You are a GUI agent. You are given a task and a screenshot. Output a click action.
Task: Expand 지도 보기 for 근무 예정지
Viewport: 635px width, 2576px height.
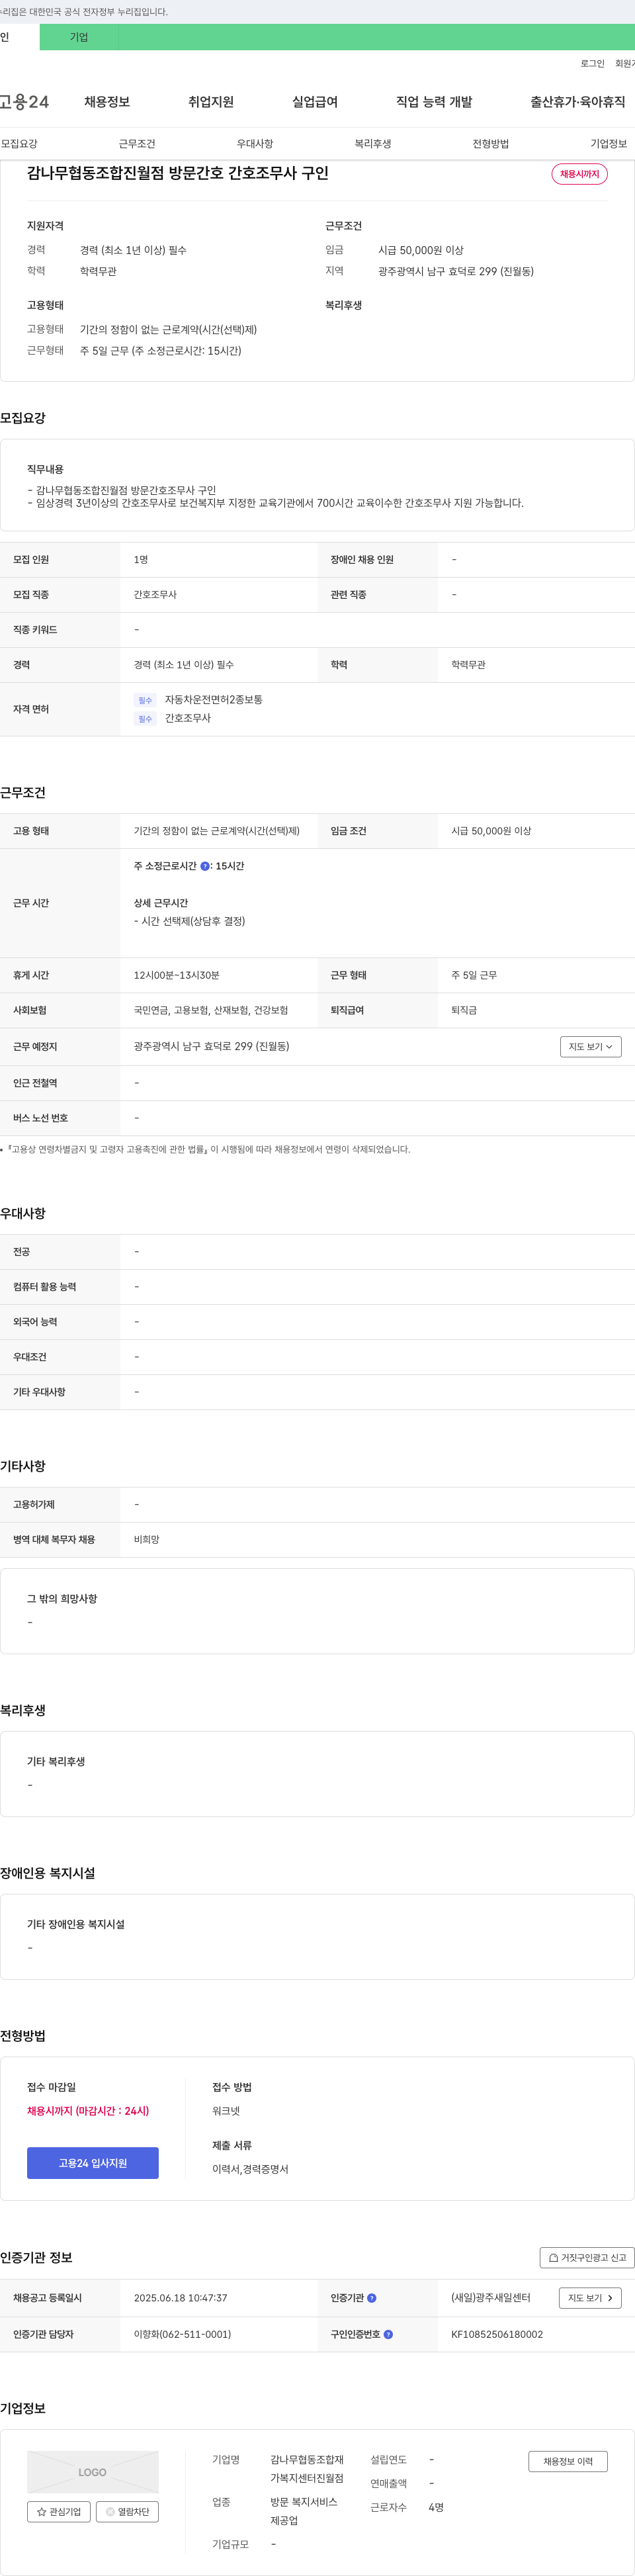pyautogui.click(x=590, y=1046)
